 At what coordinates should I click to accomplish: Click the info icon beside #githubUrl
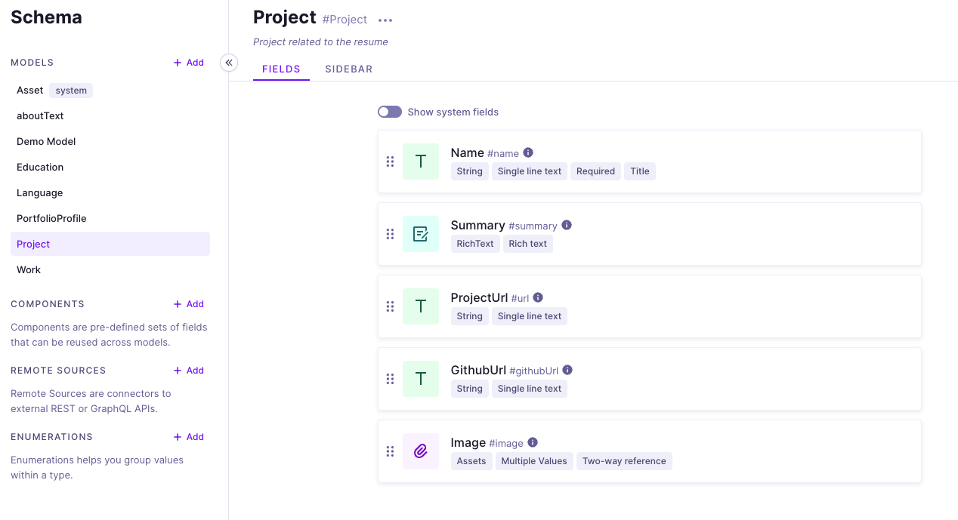click(x=567, y=369)
